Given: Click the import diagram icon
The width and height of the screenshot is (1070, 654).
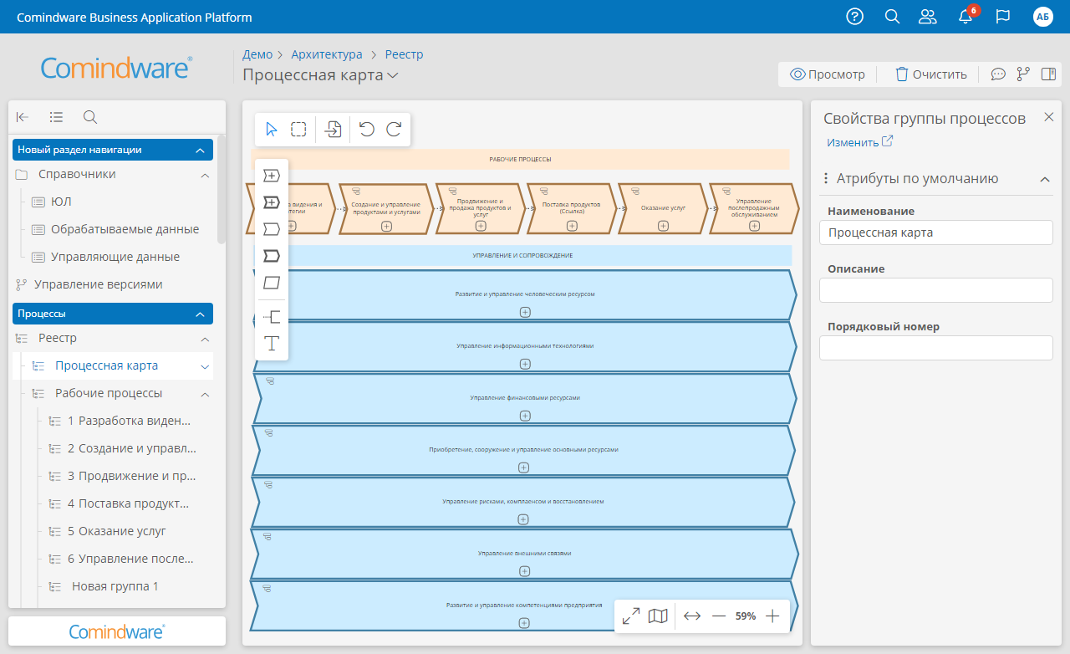Looking at the screenshot, I should coord(334,129).
